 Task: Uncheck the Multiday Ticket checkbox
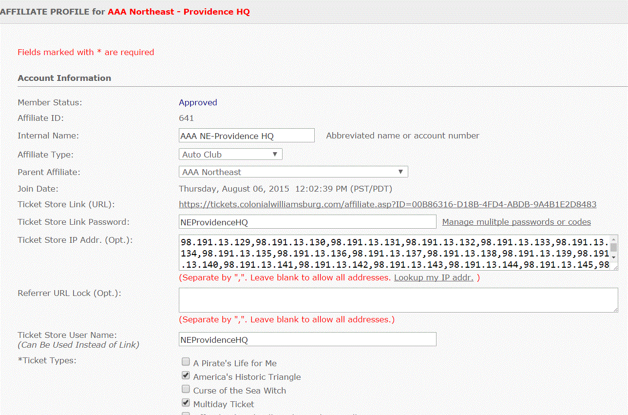pyautogui.click(x=186, y=403)
